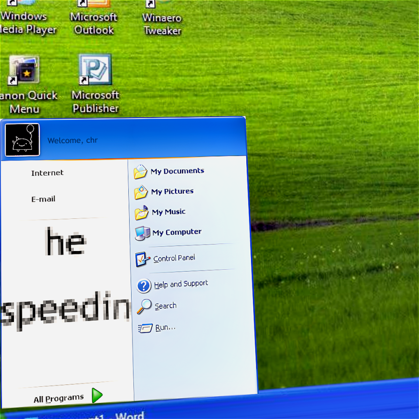Image resolution: width=419 pixels, height=419 pixels.
Task: Click the Windows Media Player shortcut label
Action: click(28, 23)
